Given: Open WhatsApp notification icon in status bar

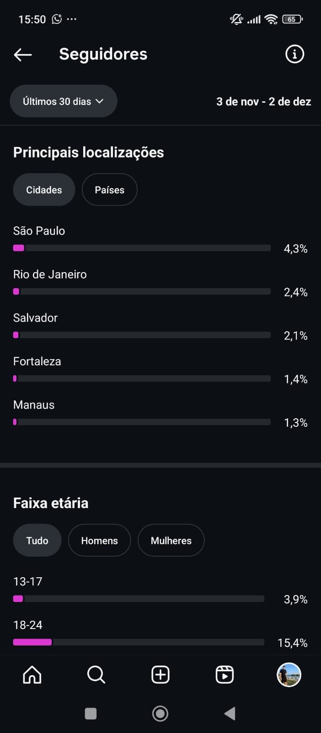Looking at the screenshot, I should 57,19.
